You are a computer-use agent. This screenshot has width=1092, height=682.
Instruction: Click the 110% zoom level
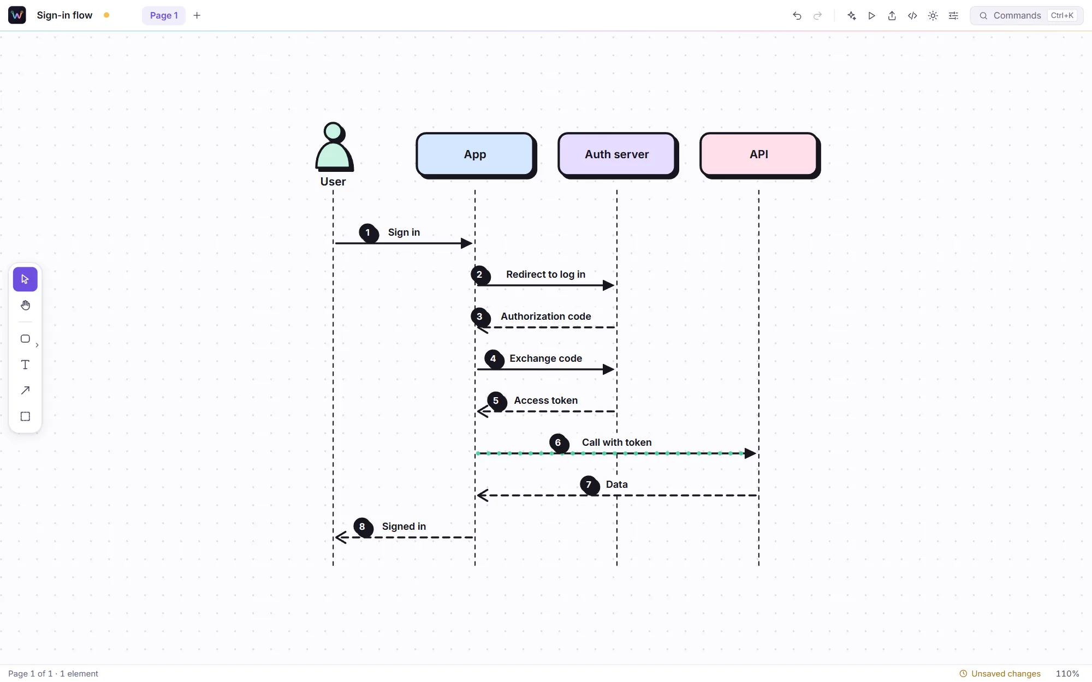1067,674
